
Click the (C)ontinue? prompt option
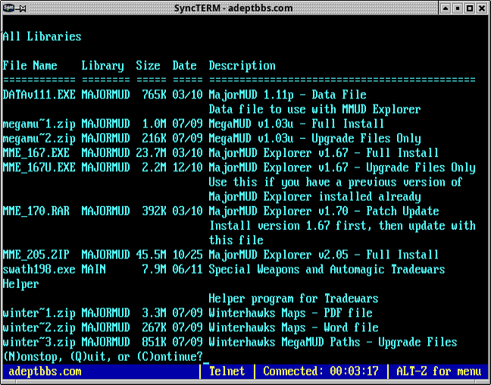pyautogui.click(x=170, y=357)
